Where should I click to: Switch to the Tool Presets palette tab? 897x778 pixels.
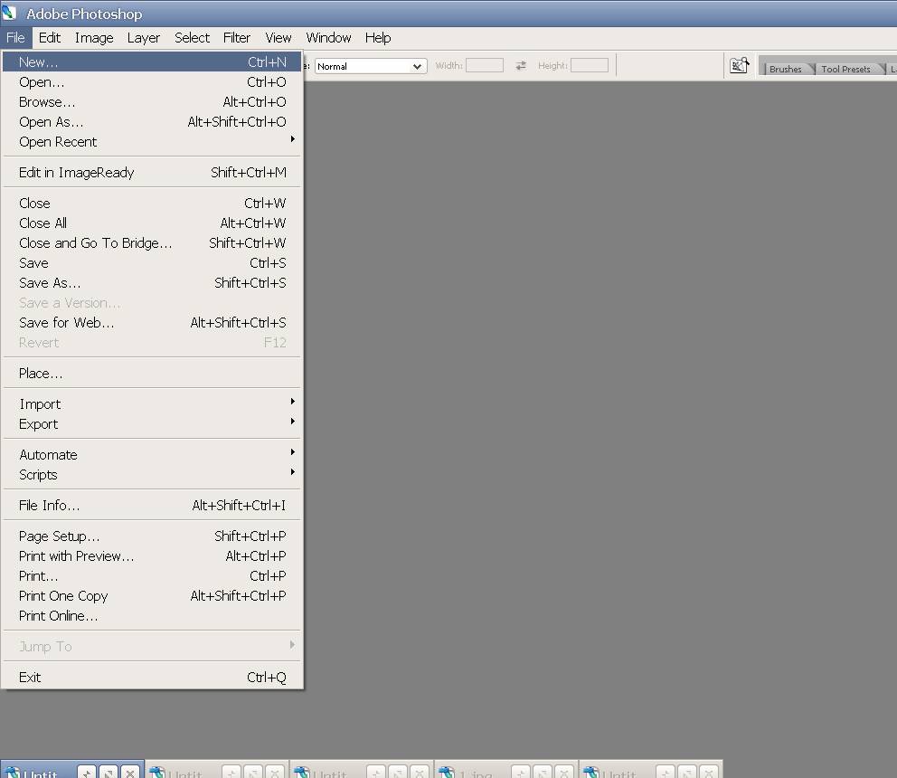pos(846,69)
